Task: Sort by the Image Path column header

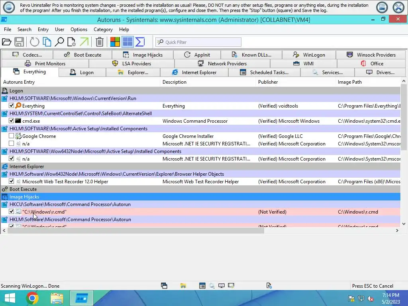Action: (368, 82)
